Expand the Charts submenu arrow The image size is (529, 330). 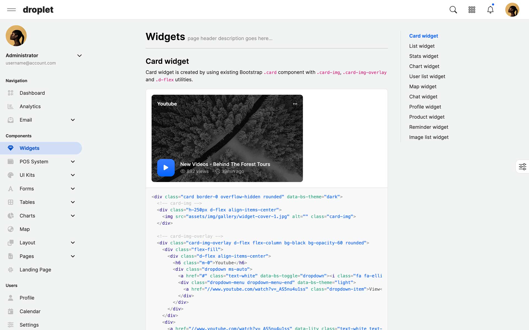click(x=73, y=216)
